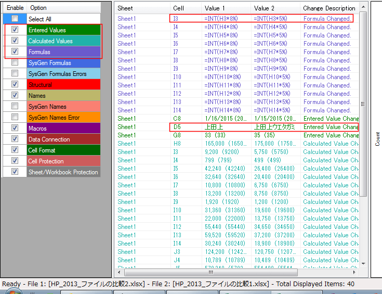Tick the SysGen Names Error checkbox
Viewport: 382px width, 294px height.
pos(15,118)
